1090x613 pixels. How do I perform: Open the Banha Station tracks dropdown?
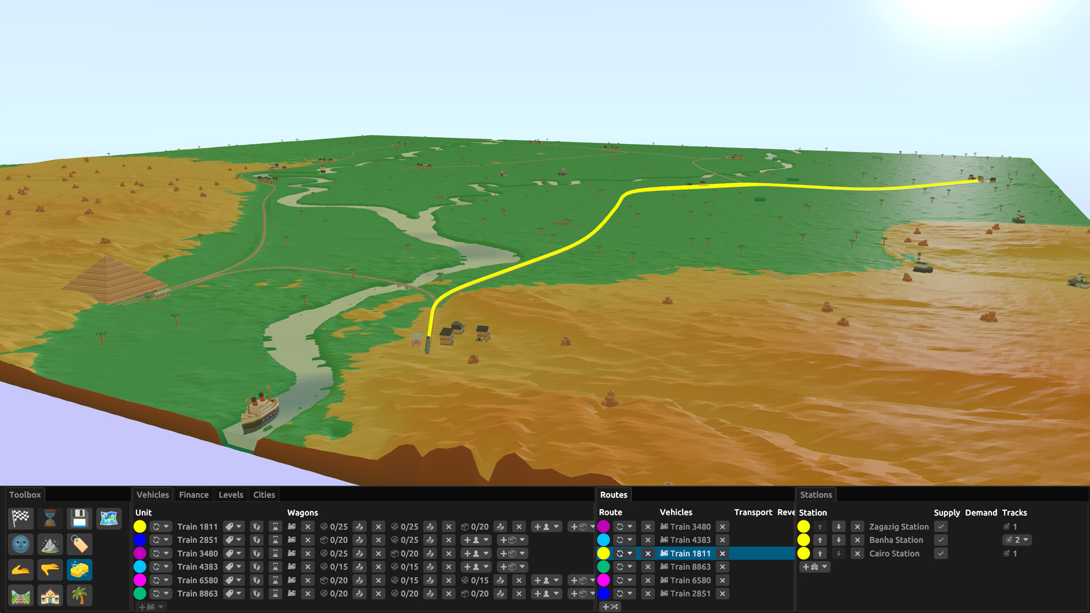tap(1017, 540)
